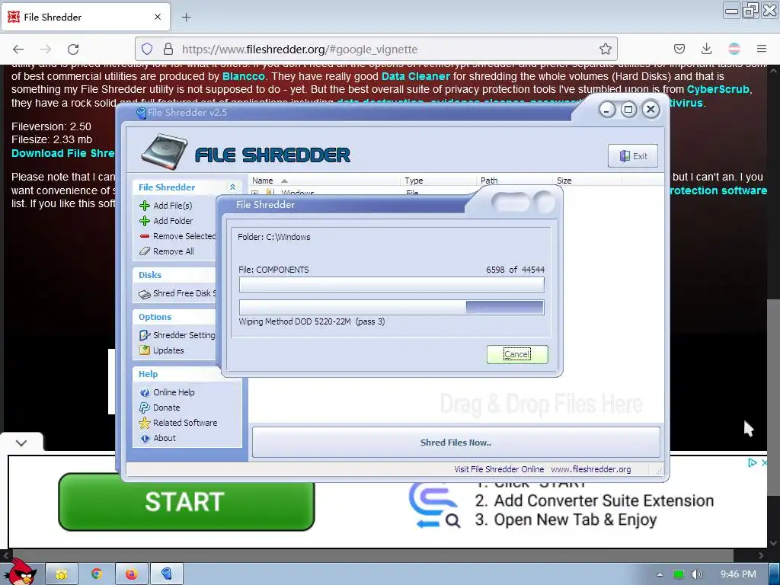Click the Exit button
780x585 pixels.
pyautogui.click(x=633, y=155)
